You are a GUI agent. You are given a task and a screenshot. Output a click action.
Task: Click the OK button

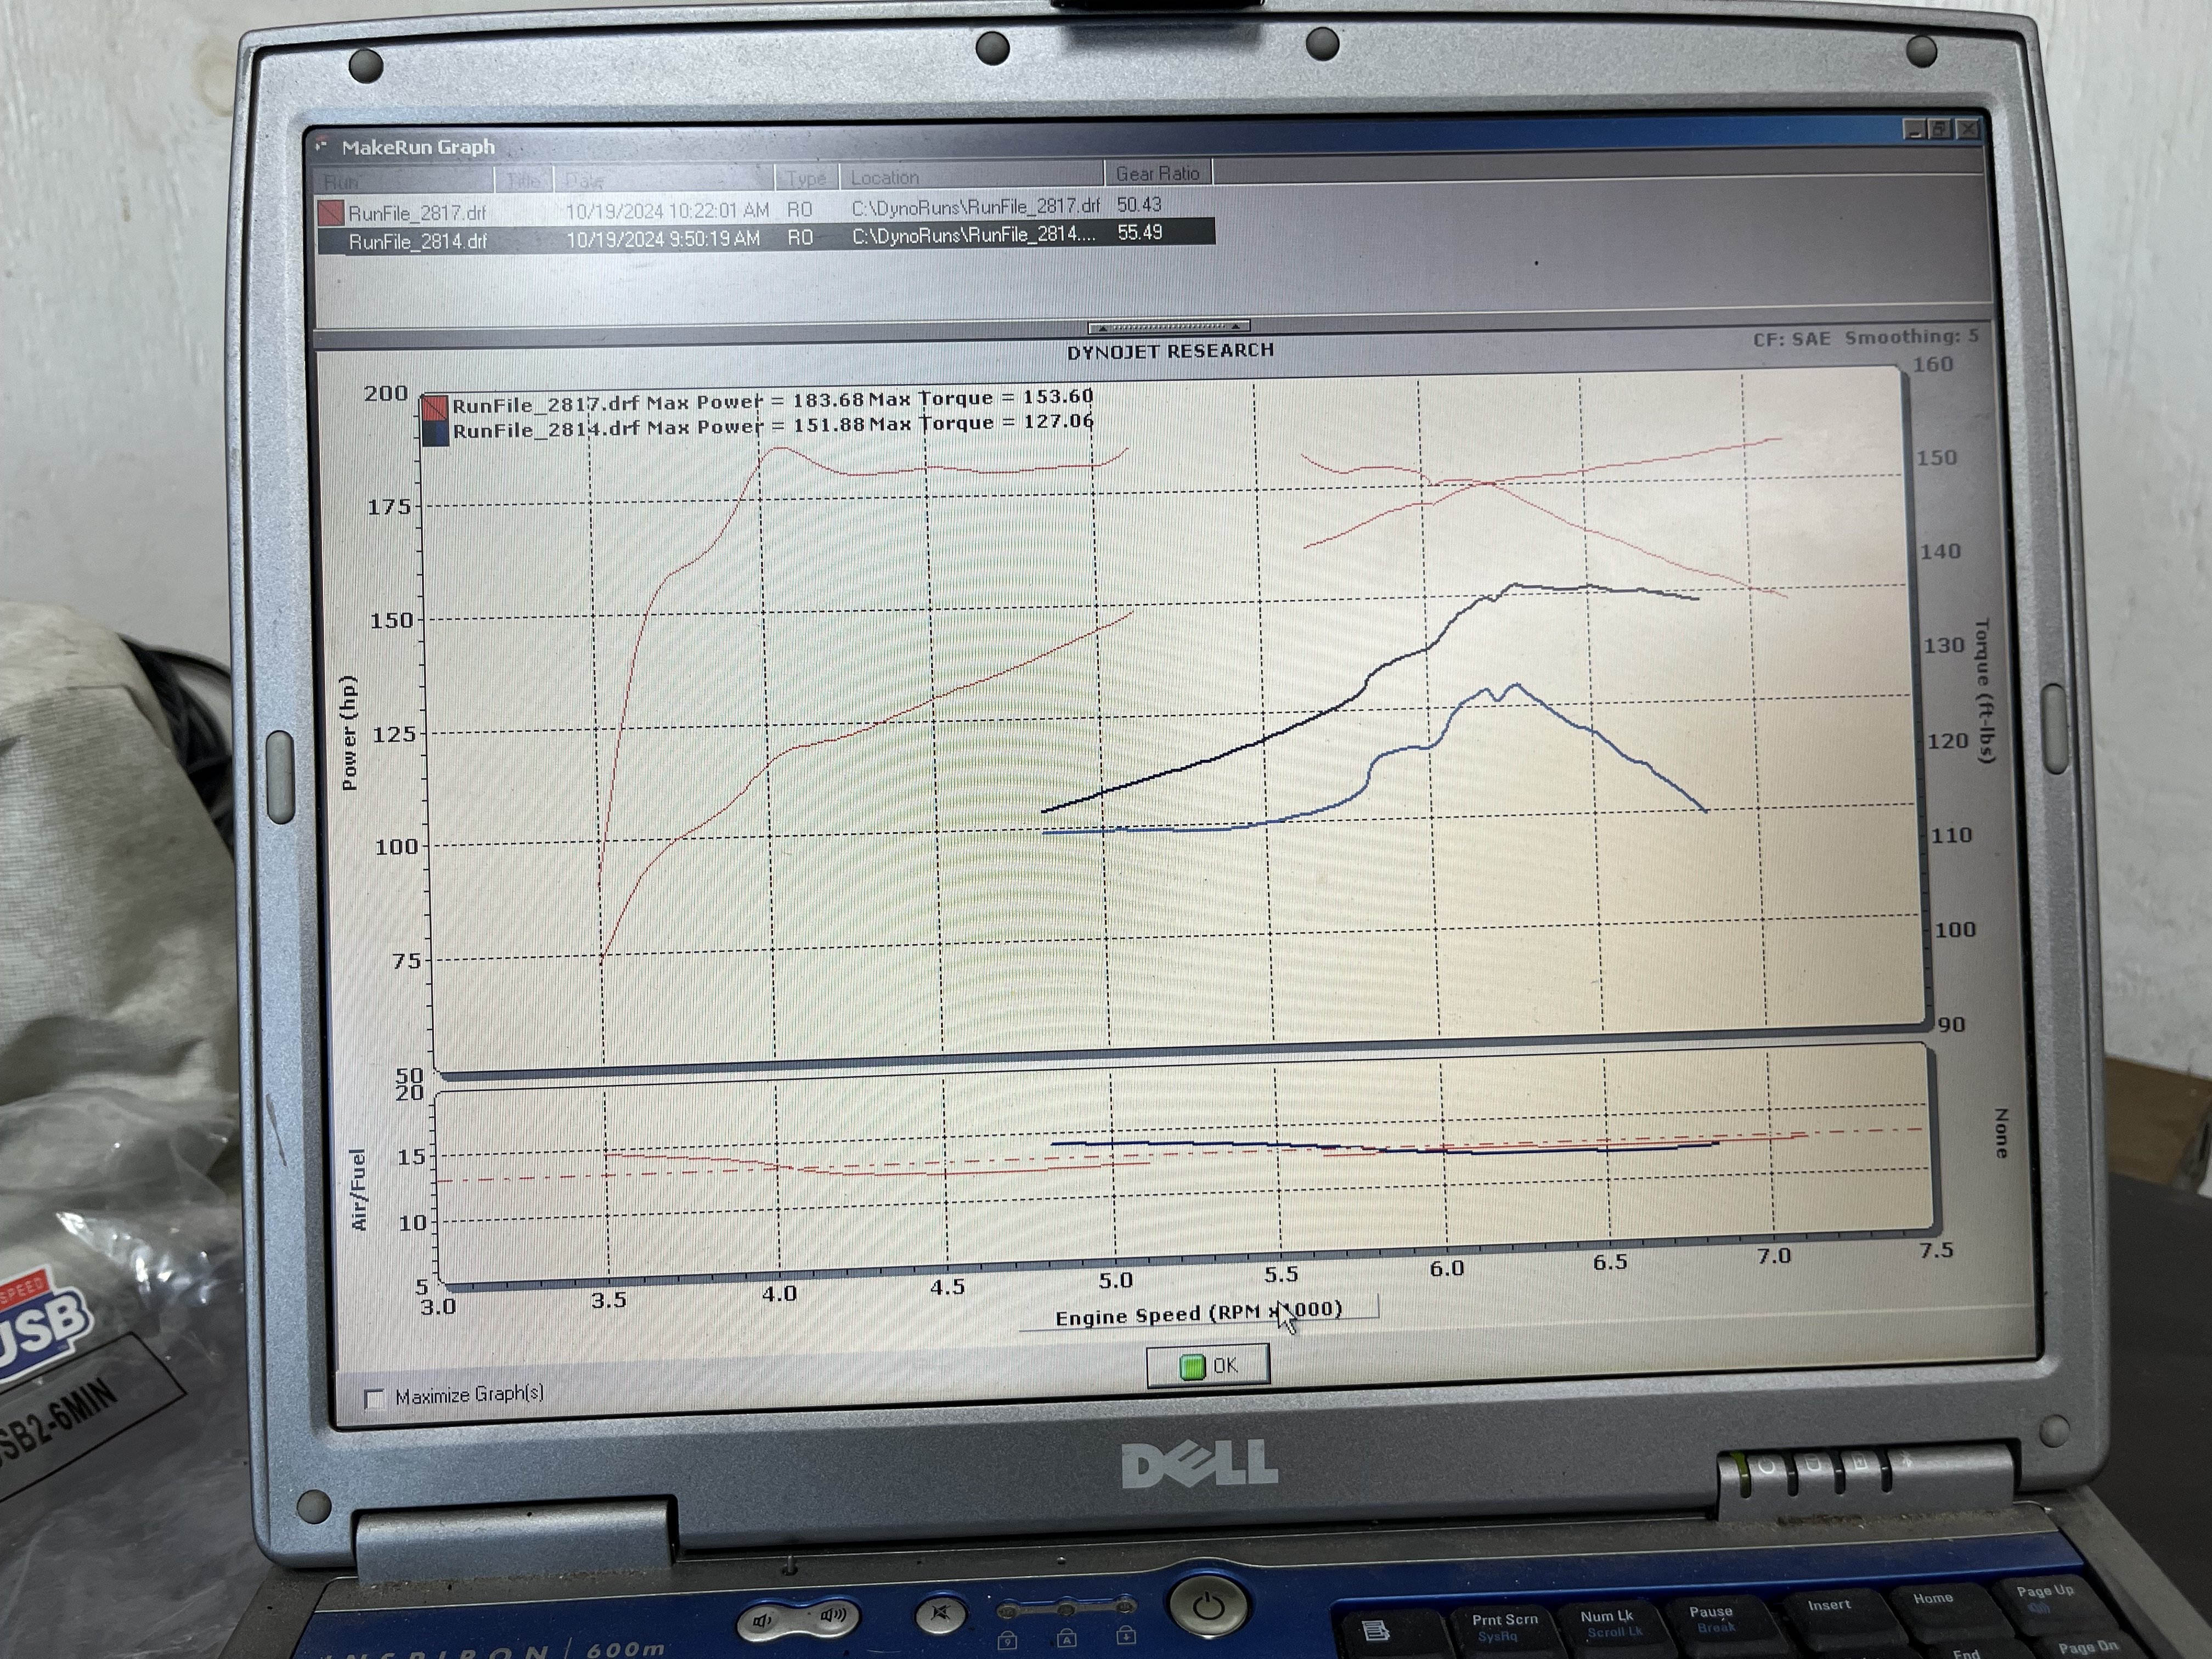pos(1208,1366)
